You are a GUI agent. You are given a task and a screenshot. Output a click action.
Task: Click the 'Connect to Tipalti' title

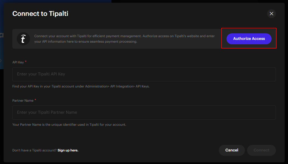(40, 13)
